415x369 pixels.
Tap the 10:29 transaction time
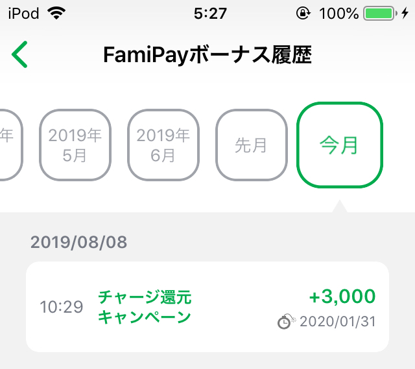click(62, 307)
